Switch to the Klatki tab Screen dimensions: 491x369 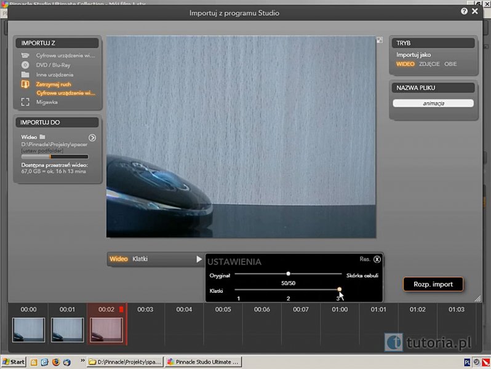pos(140,259)
